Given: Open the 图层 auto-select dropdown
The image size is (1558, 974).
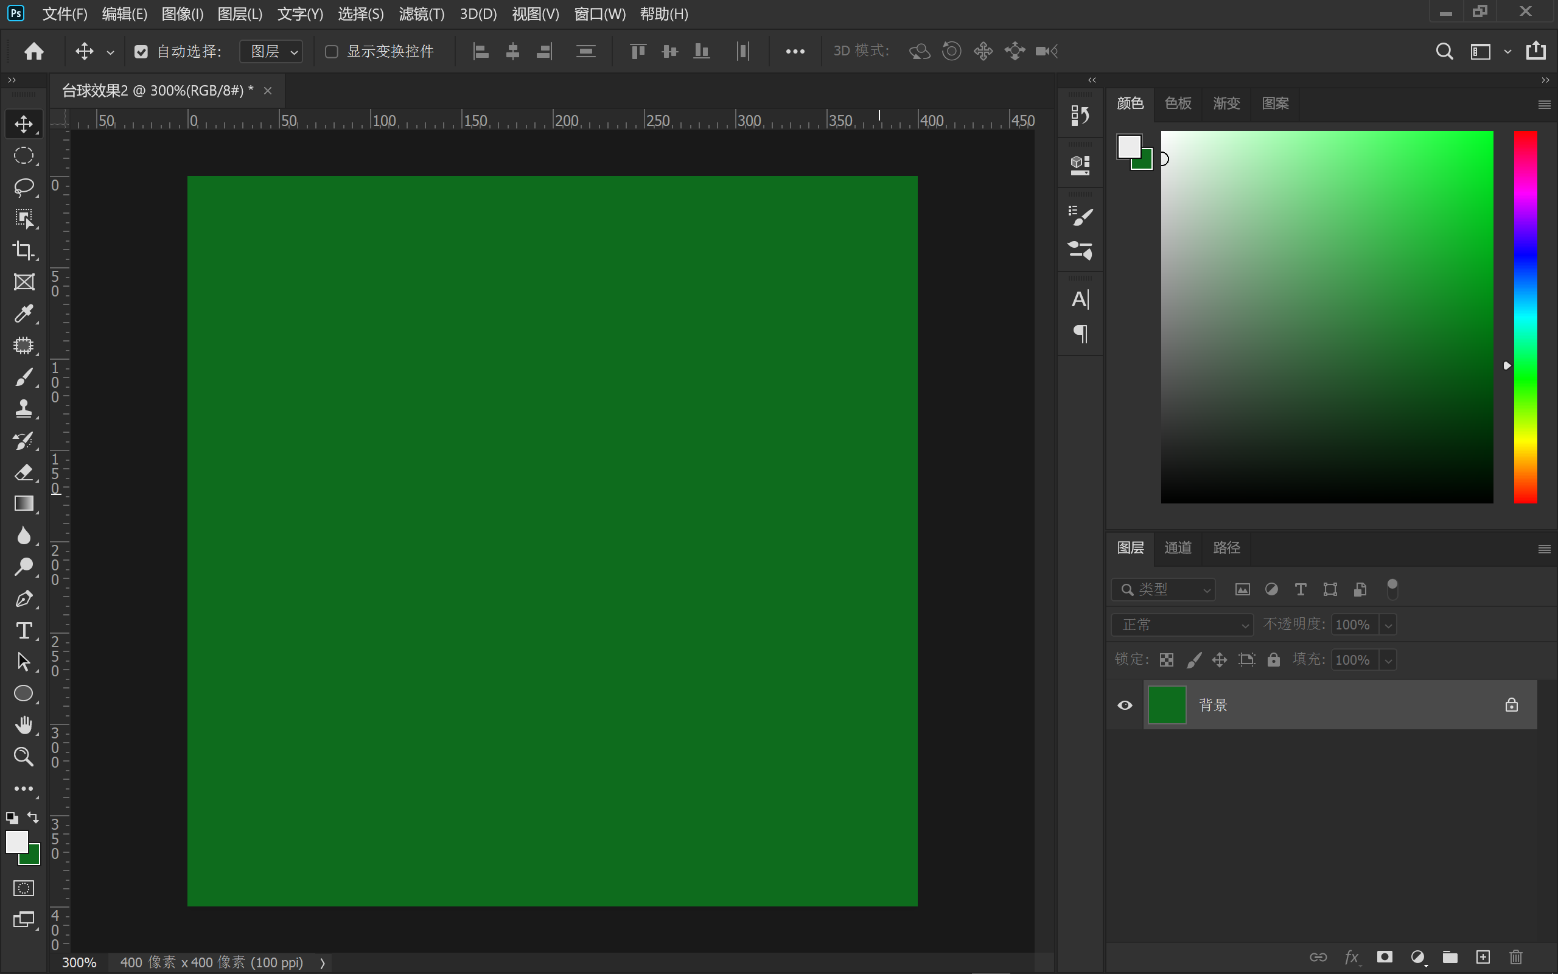Looking at the screenshot, I should click(x=271, y=52).
